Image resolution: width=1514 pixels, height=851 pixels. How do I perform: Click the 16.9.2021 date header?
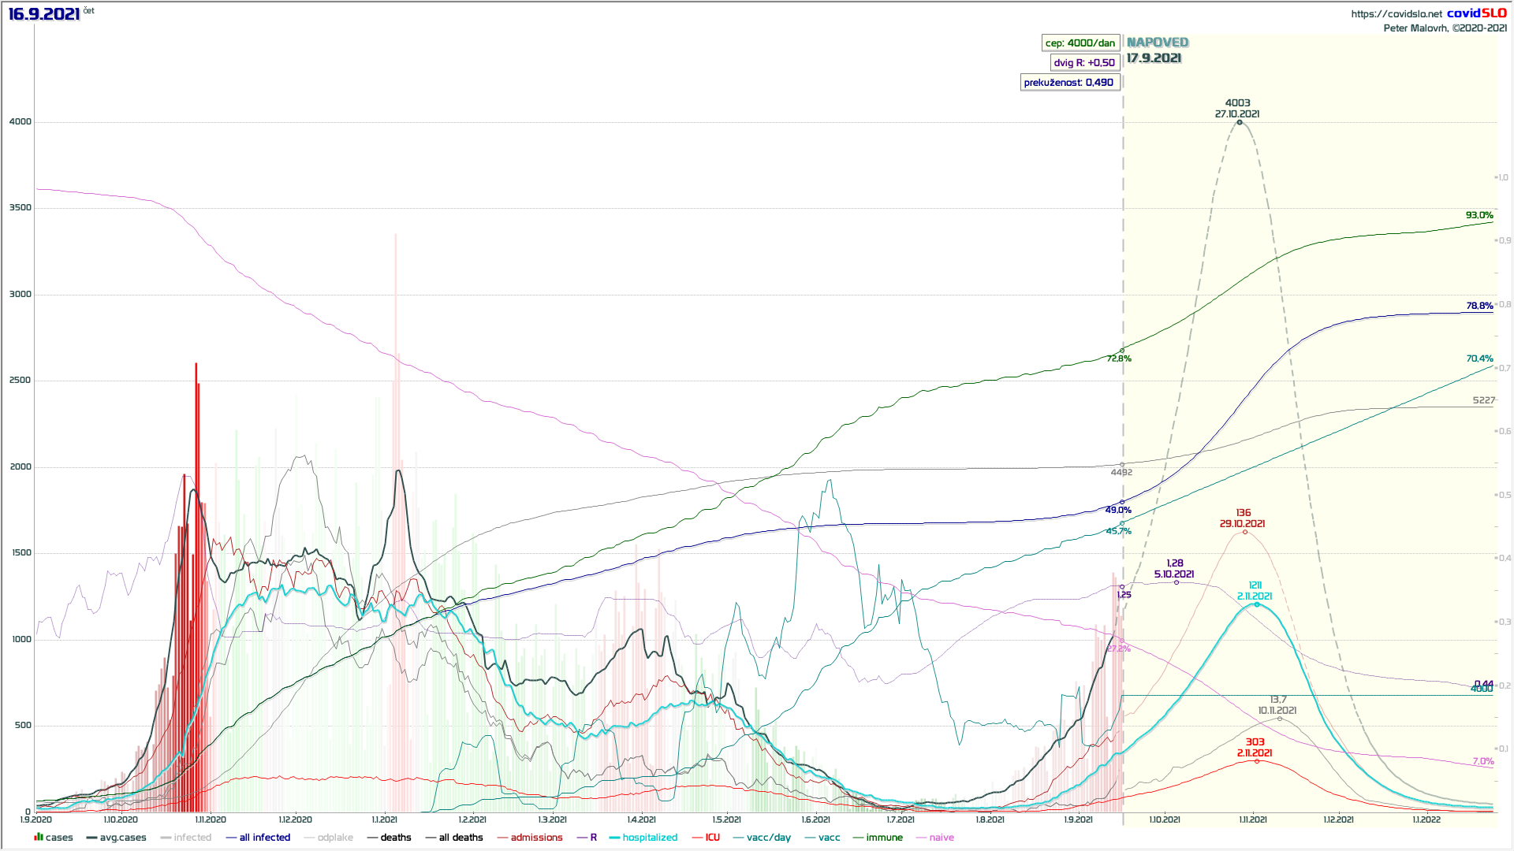pos(44,14)
